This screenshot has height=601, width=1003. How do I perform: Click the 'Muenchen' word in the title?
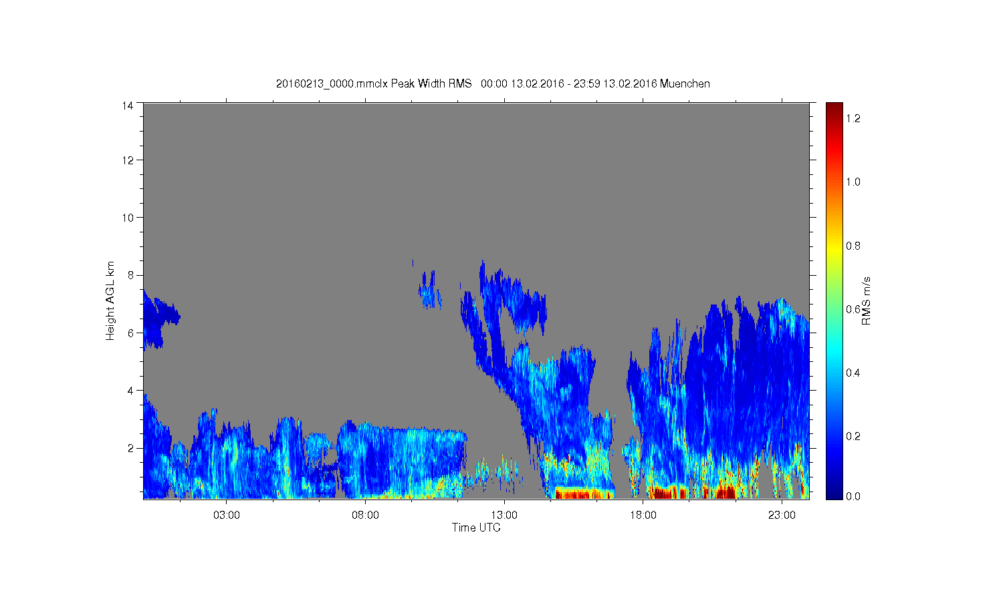click(685, 83)
